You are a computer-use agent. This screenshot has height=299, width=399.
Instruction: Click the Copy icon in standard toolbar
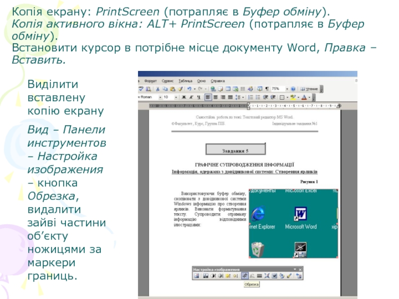[165, 89]
